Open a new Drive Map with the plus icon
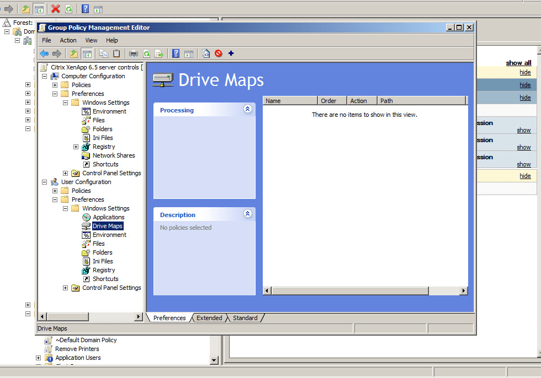 [231, 53]
